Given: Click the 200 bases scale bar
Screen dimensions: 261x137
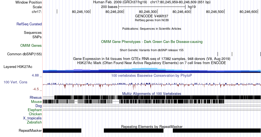Looking at the screenshot, I should 152,7.
